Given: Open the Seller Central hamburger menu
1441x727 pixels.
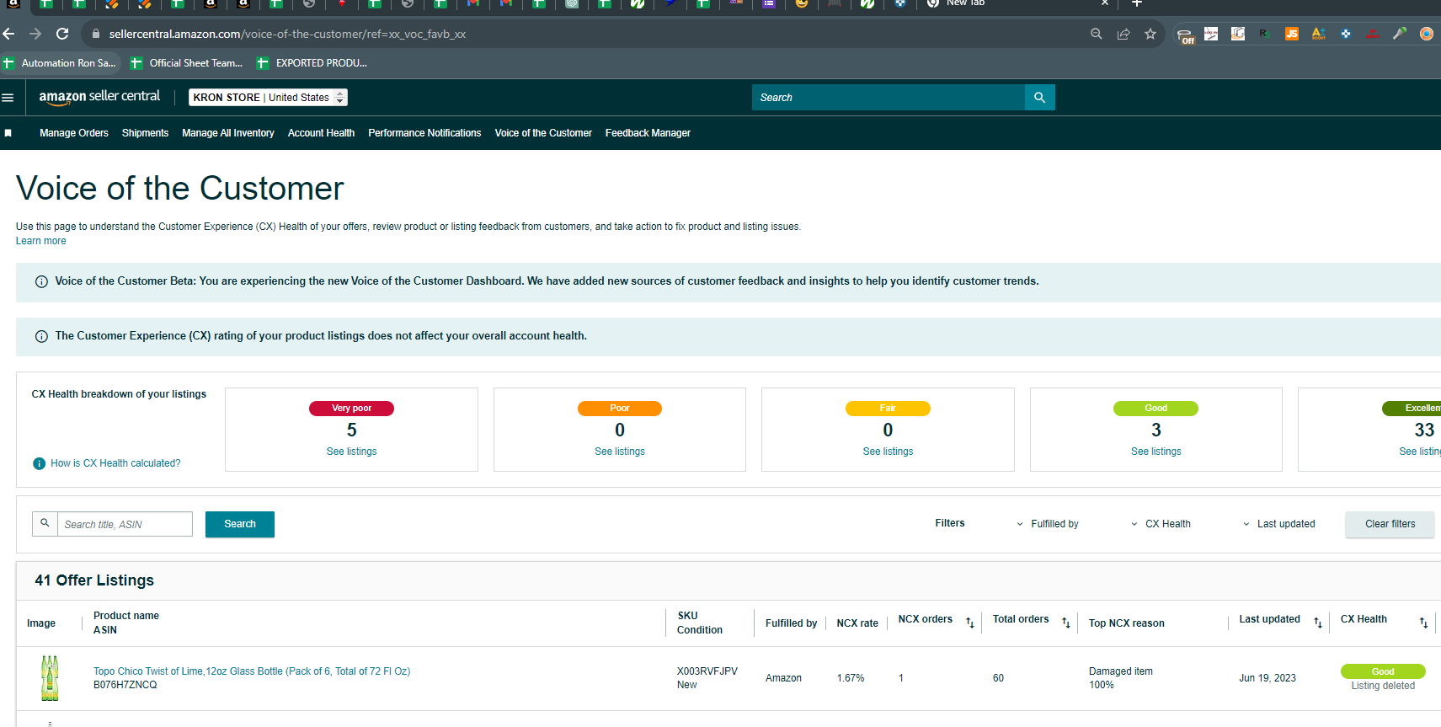Looking at the screenshot, I should pyautogui.click(x=8, y=98).
